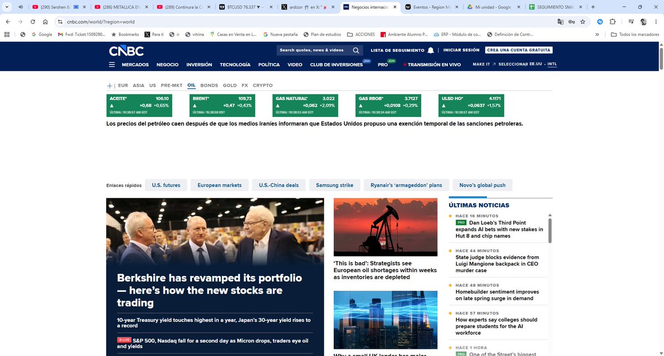Open the password key icon in address bar

click(x=572, y=22)
